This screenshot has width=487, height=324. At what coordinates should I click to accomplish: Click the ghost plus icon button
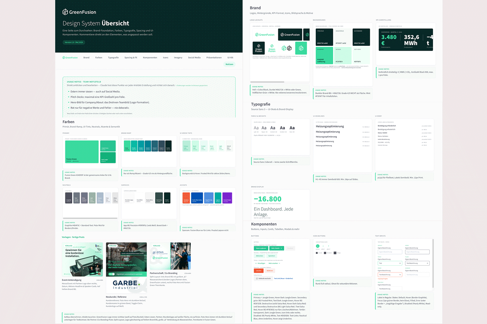323,246
